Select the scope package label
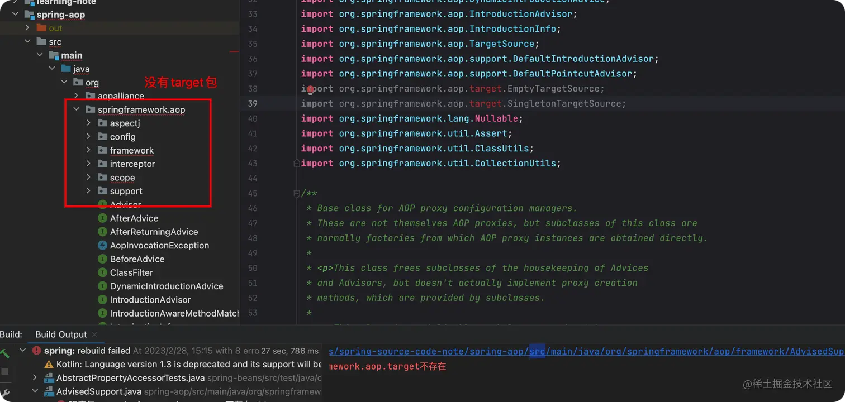 [122, 178]
